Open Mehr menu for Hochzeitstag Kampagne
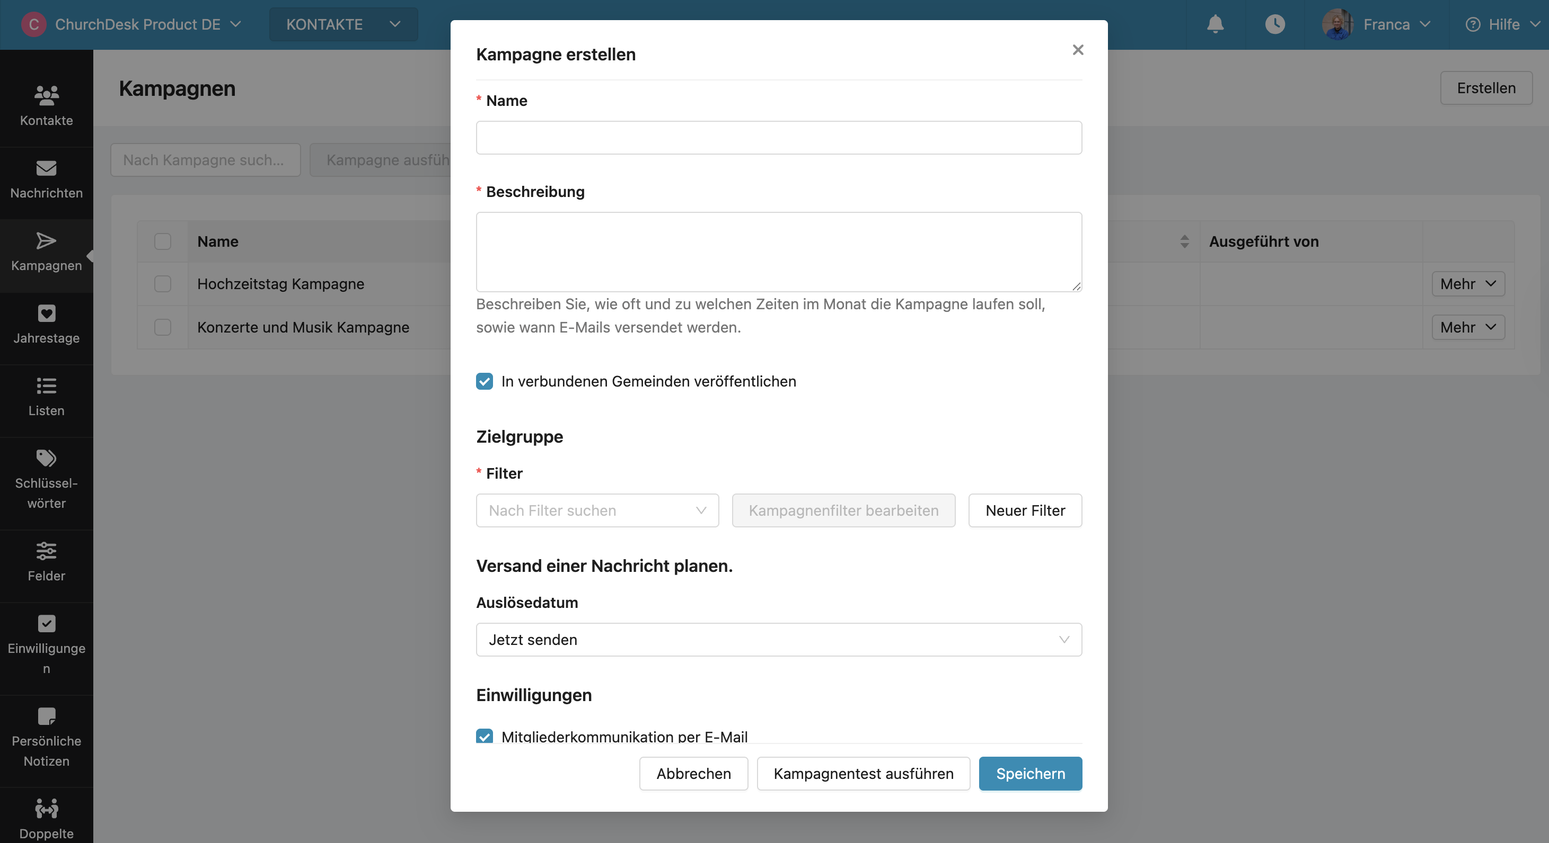Screen dimensions: 1549x843 tap(1468, 284)
